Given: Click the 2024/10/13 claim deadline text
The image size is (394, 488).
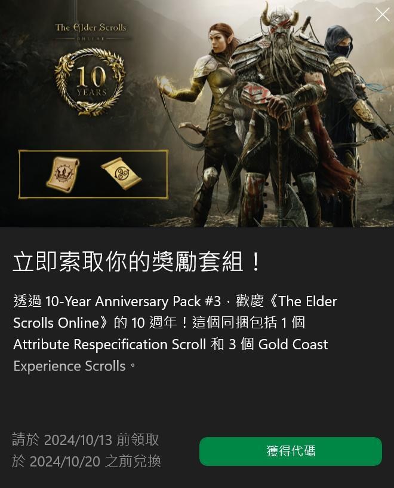Looking at the screenshot, I should [78, 440].
